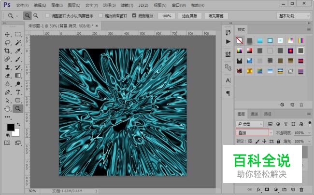Screen dimensions: 314x195
Task: Select the Crop tool
Action: (7, 51)
